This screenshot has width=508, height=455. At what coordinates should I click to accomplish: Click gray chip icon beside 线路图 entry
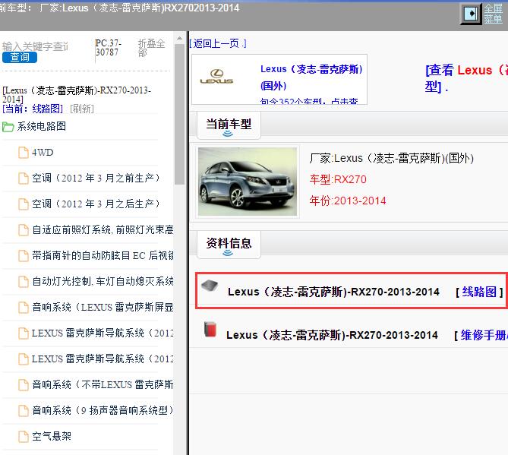[x=210, y=286]
